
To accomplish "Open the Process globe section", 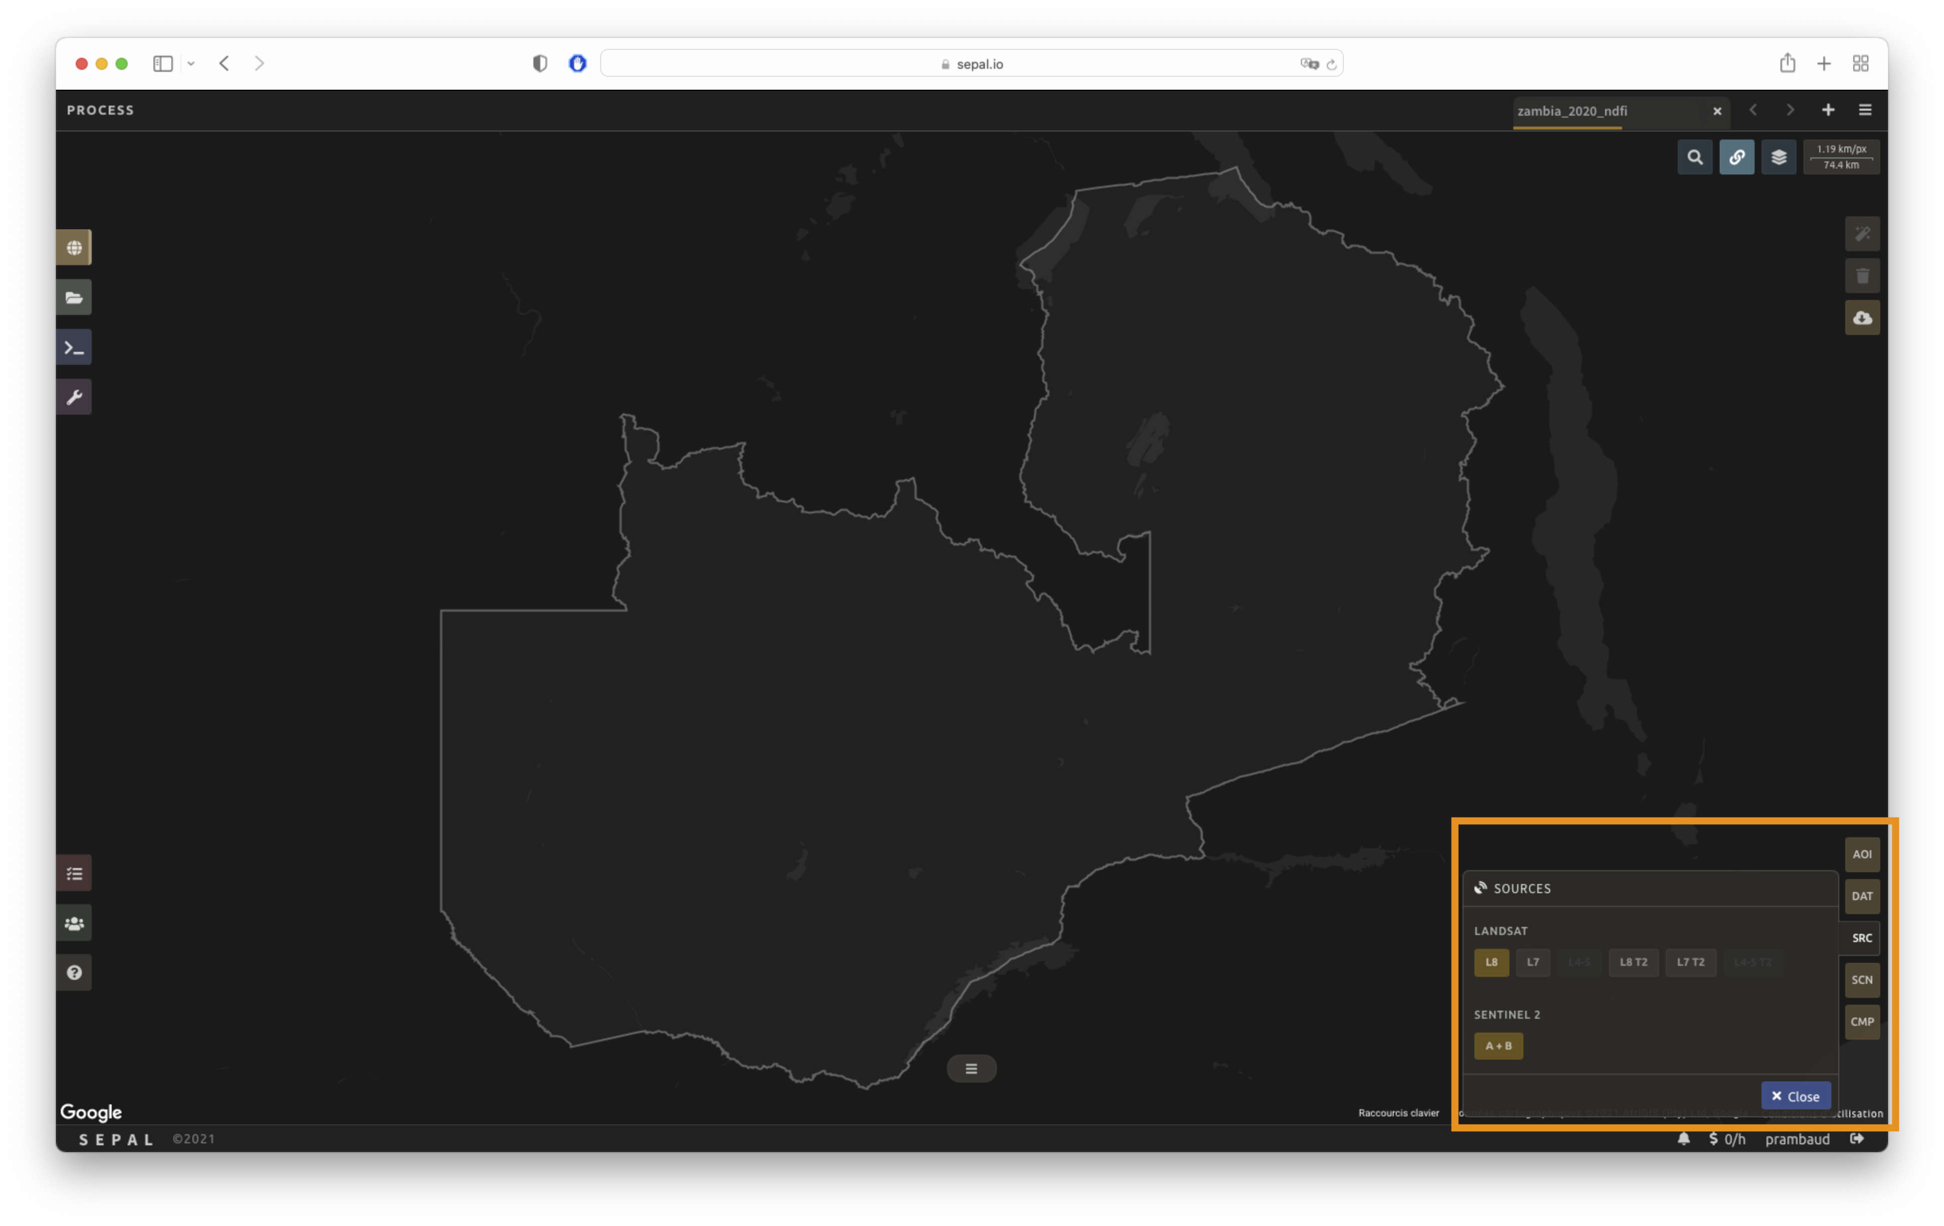I will [x=73, y=248].
